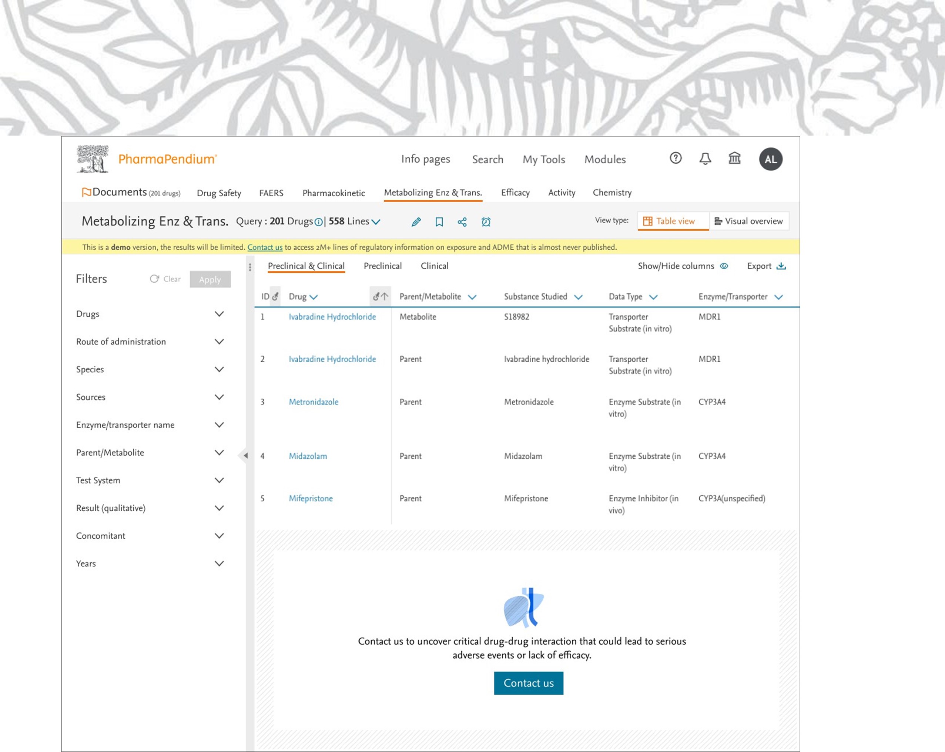
Task: Click S18982 substance cell
Action: (516, 316)
